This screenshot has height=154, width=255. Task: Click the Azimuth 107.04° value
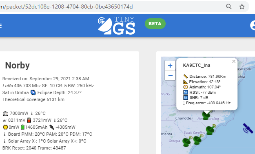coord(214,87)
